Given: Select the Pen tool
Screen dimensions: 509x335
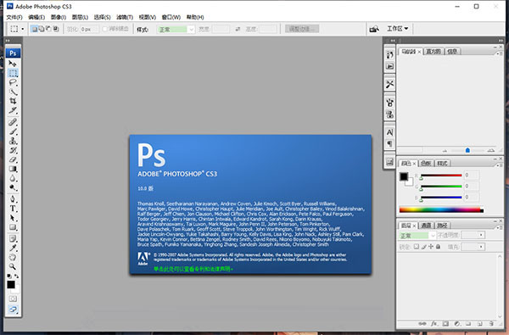Looking at the screenshot, I should [13, 199].
